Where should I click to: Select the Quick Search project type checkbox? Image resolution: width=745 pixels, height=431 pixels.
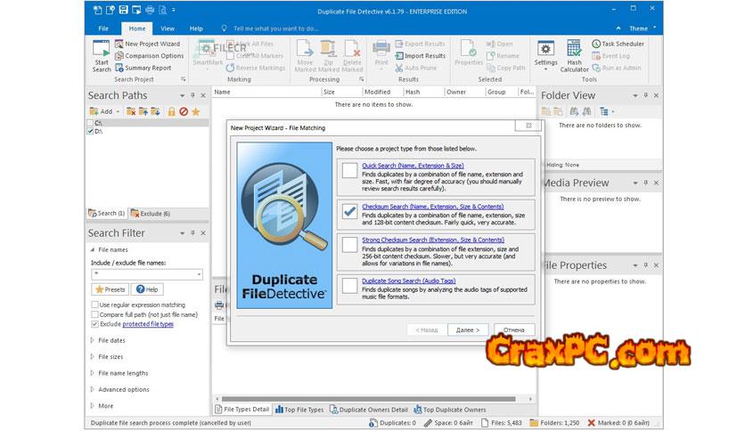[x=348, y=170]
